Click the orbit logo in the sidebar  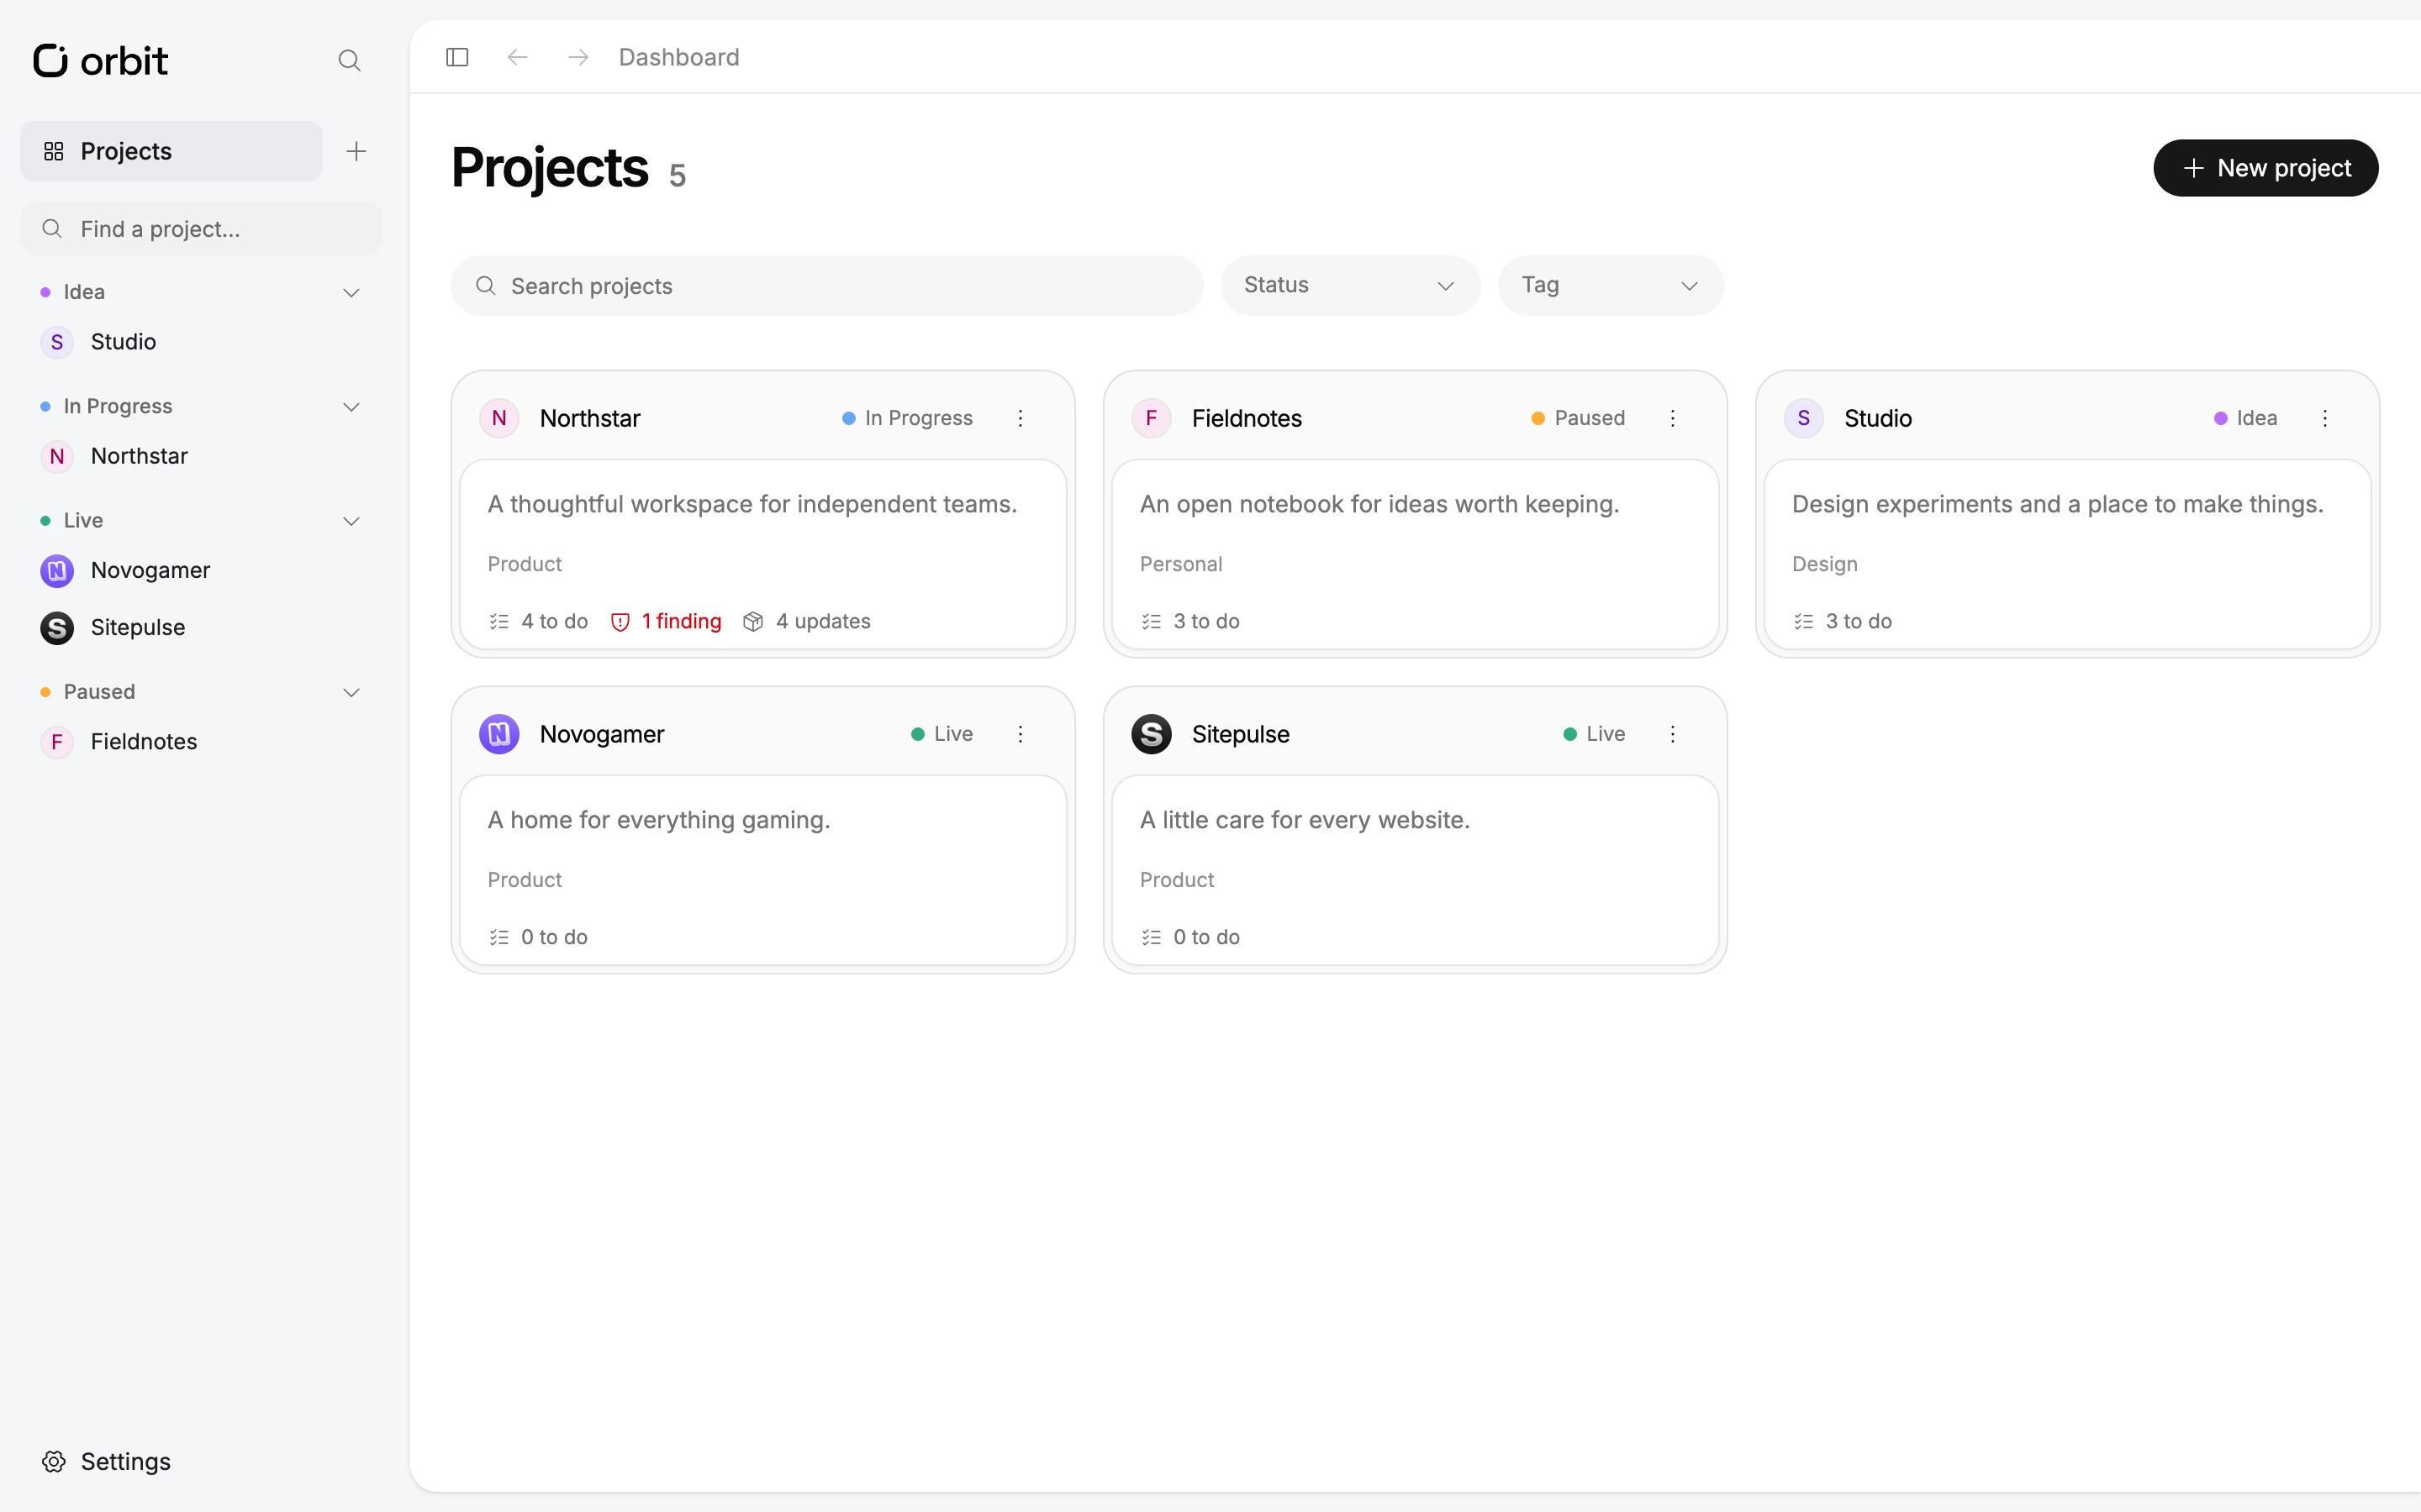[x=100, y=61]
